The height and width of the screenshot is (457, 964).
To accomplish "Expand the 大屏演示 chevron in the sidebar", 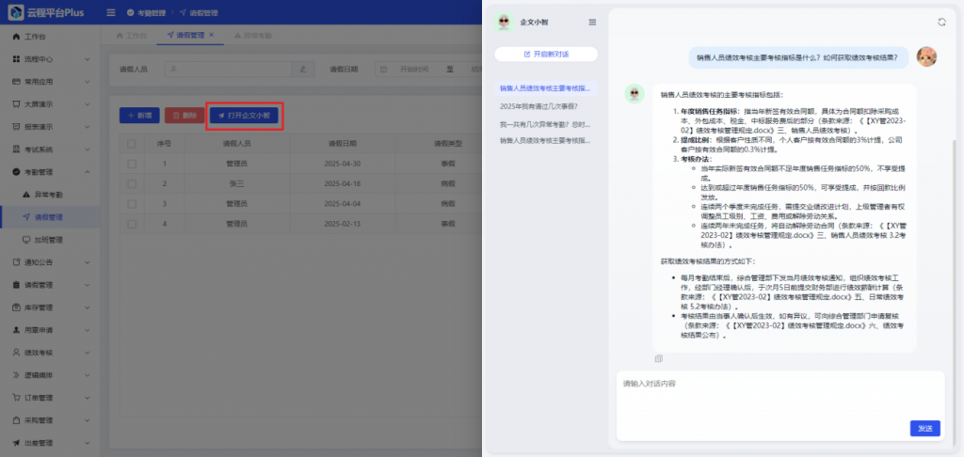I will pyautogui.click(x=87, y=104).
